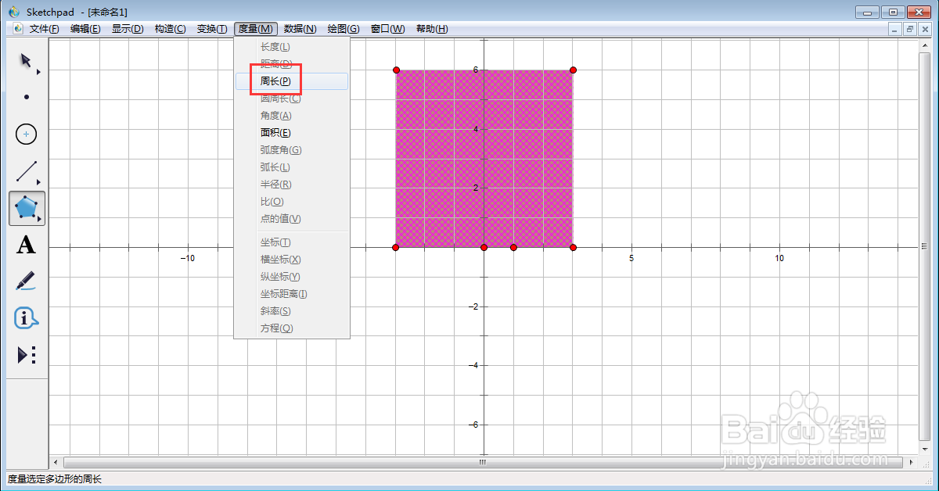The image size is (939, 491).
Task: Open the 文件 (File) menu
Action: click(43, 28)
